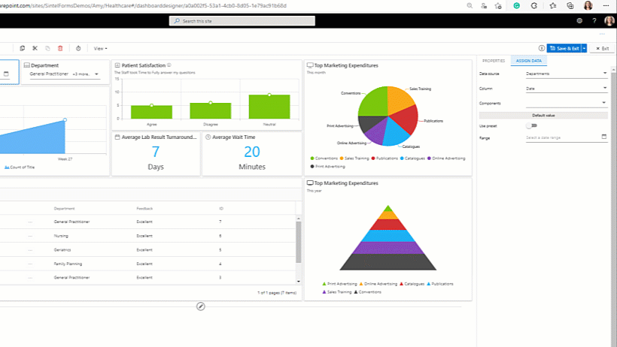Click the help question mark icon
The image size is (617, 347).
(594, 21)
